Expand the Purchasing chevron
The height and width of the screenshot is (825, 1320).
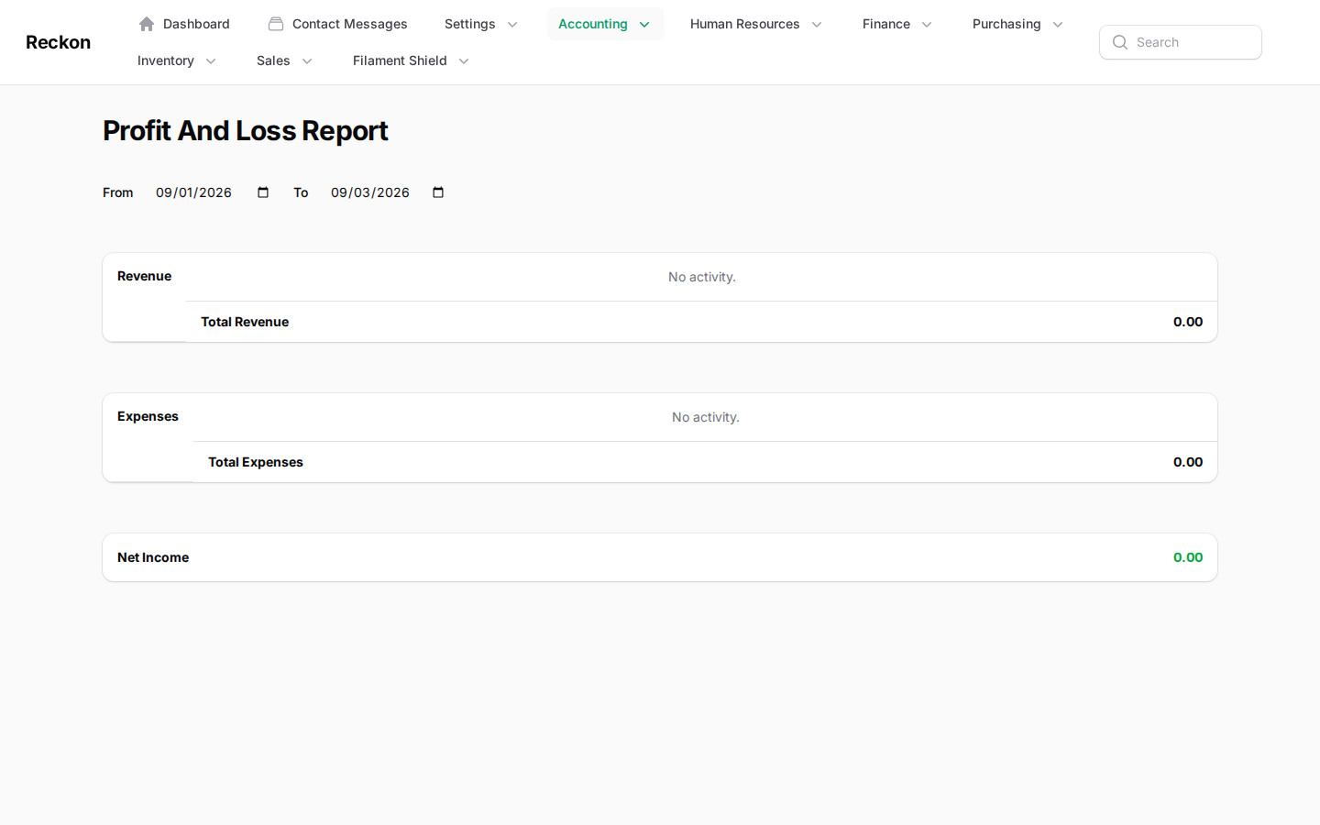[1058, 25]
